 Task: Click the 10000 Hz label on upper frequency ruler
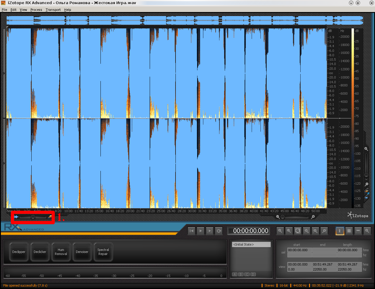[x=345, y=77]
